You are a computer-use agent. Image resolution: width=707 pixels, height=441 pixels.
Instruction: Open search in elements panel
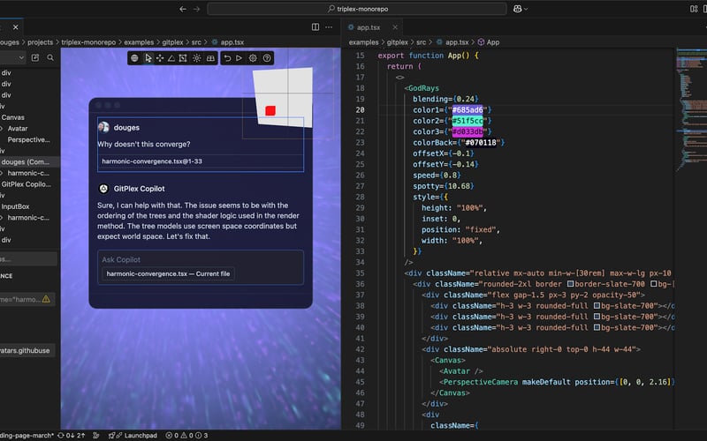50,57
